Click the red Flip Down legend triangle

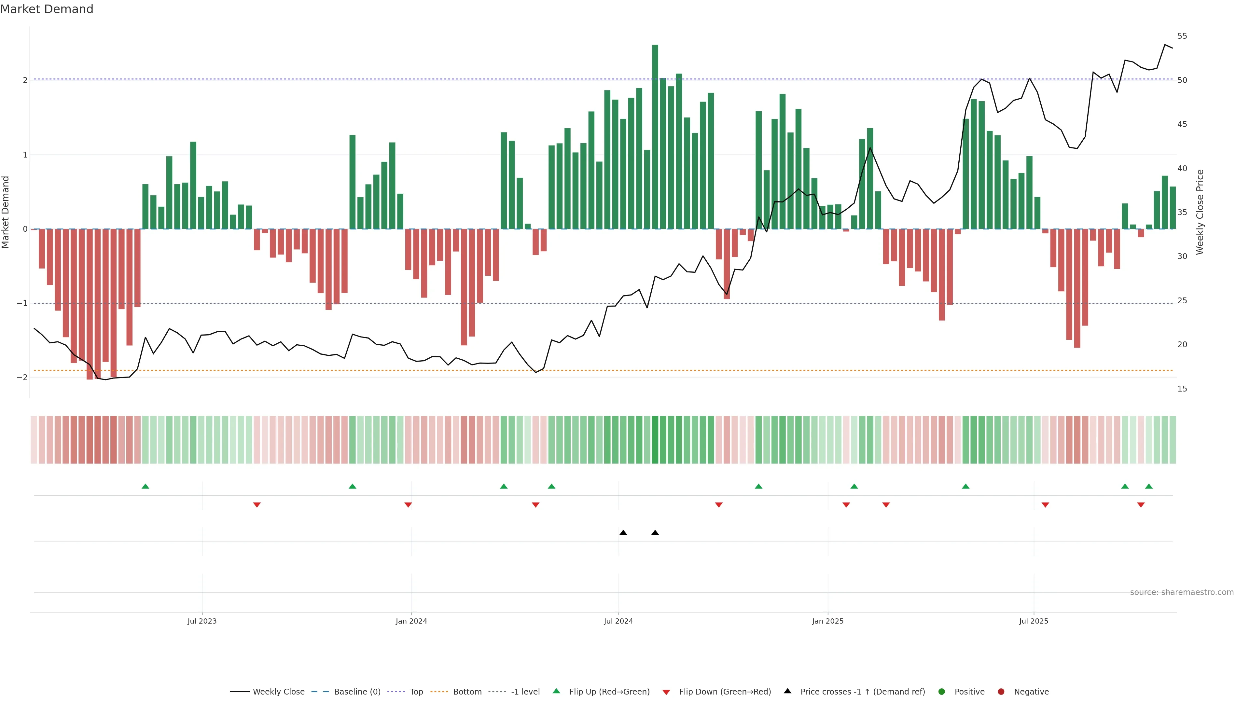coord(666,692)
